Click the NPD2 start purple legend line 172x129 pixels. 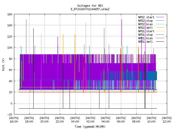pyautogui.click(x=160, y=17)
